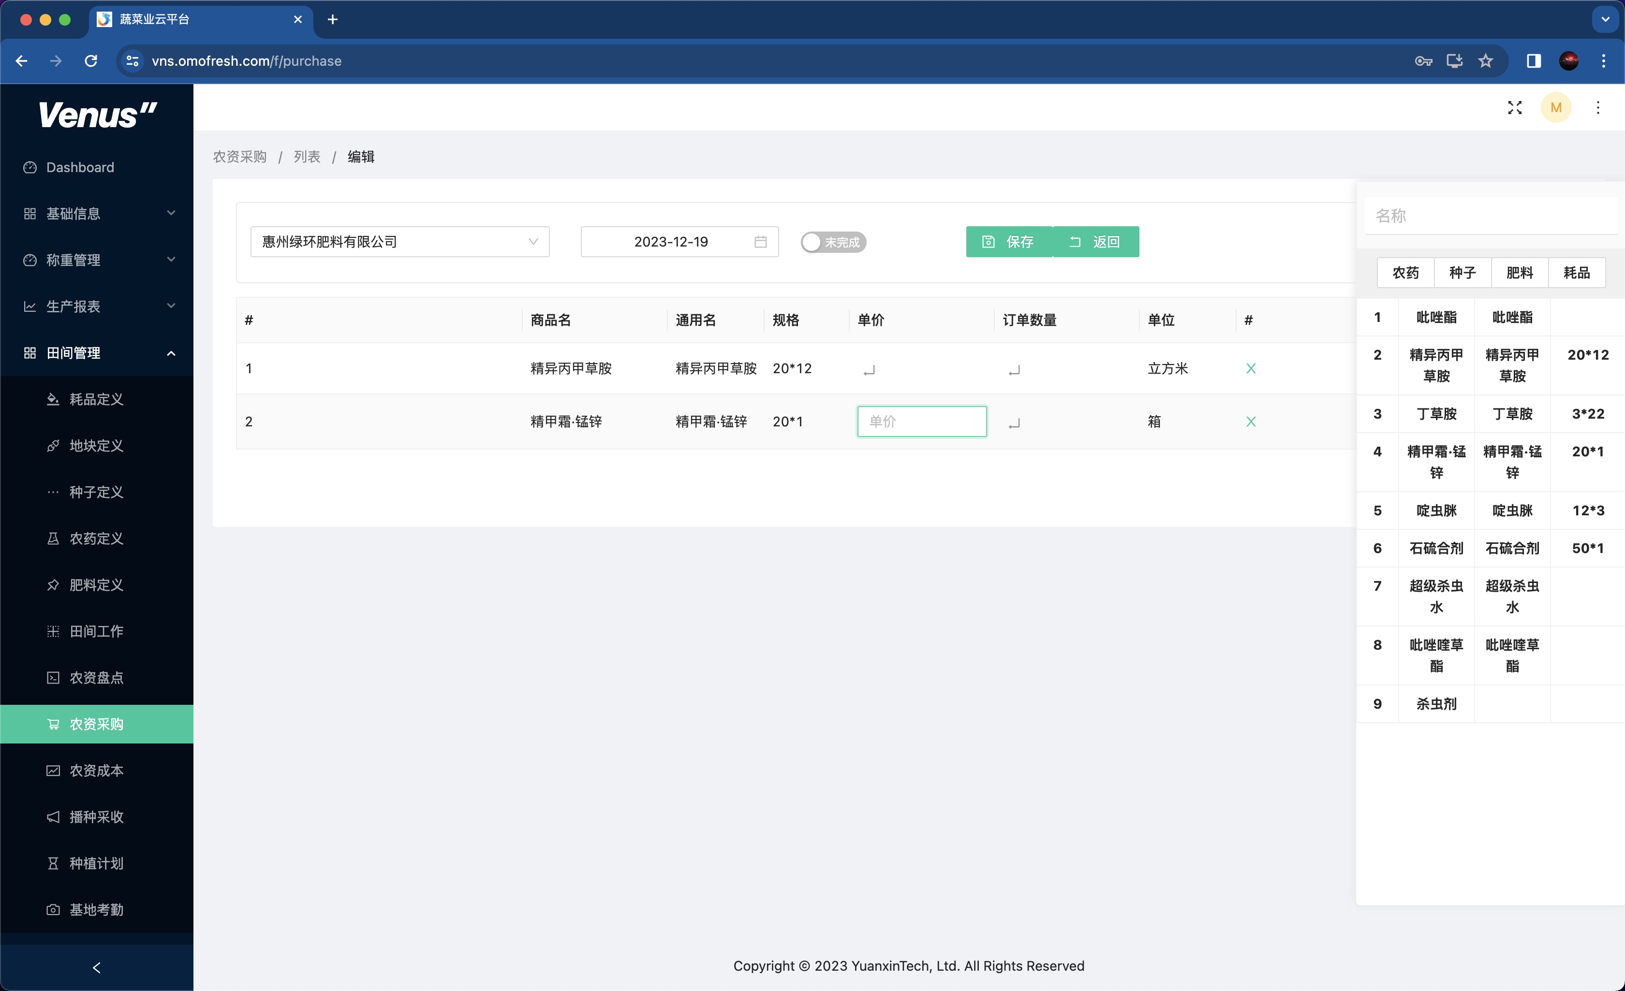This screenshot has width=1625, height=991.
Task: Click the 20*12 spec in product list
Action: pyautogui.click(x=1588, y=355)
